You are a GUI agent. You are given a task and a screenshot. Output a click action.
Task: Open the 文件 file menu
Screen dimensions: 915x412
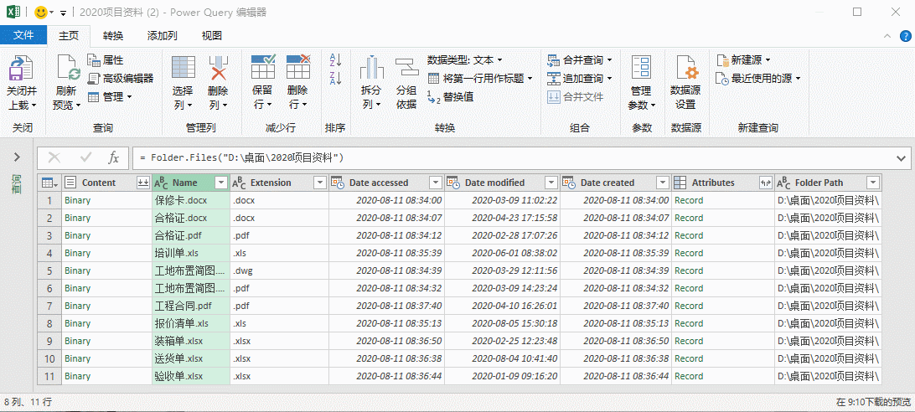pyautogui.click(x=23, y=35)
